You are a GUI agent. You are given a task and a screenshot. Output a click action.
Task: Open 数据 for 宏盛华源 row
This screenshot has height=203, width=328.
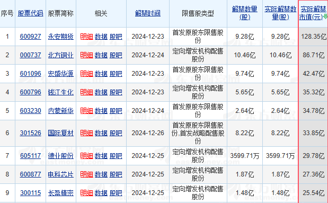point(101,74)
